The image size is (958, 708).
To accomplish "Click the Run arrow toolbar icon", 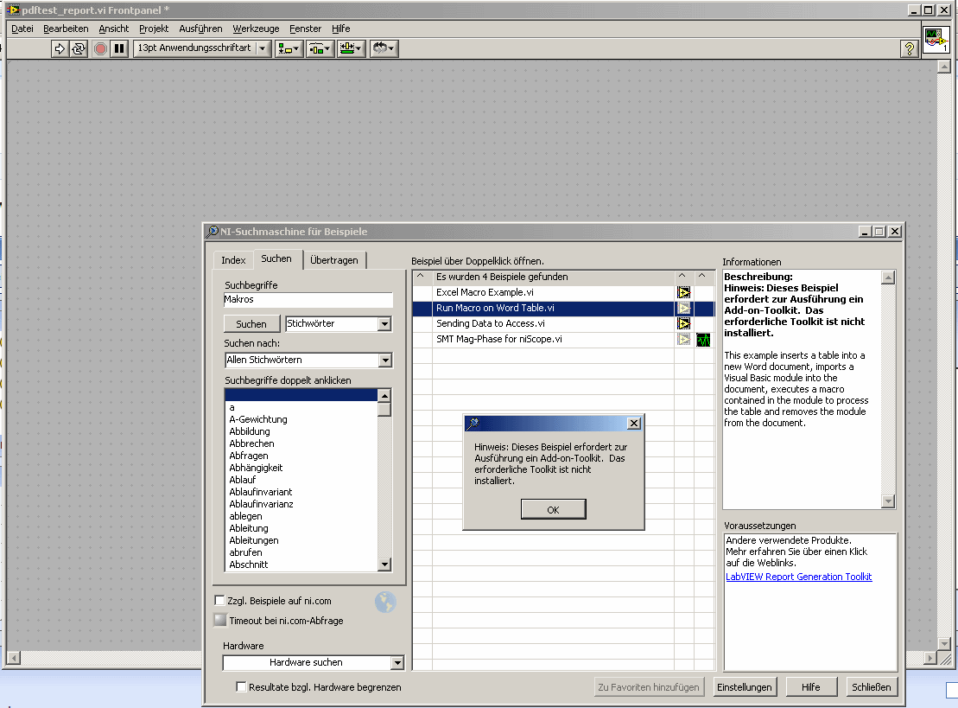I will [60, 48].
